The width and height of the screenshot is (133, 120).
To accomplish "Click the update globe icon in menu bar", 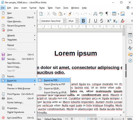I will 128,8.
